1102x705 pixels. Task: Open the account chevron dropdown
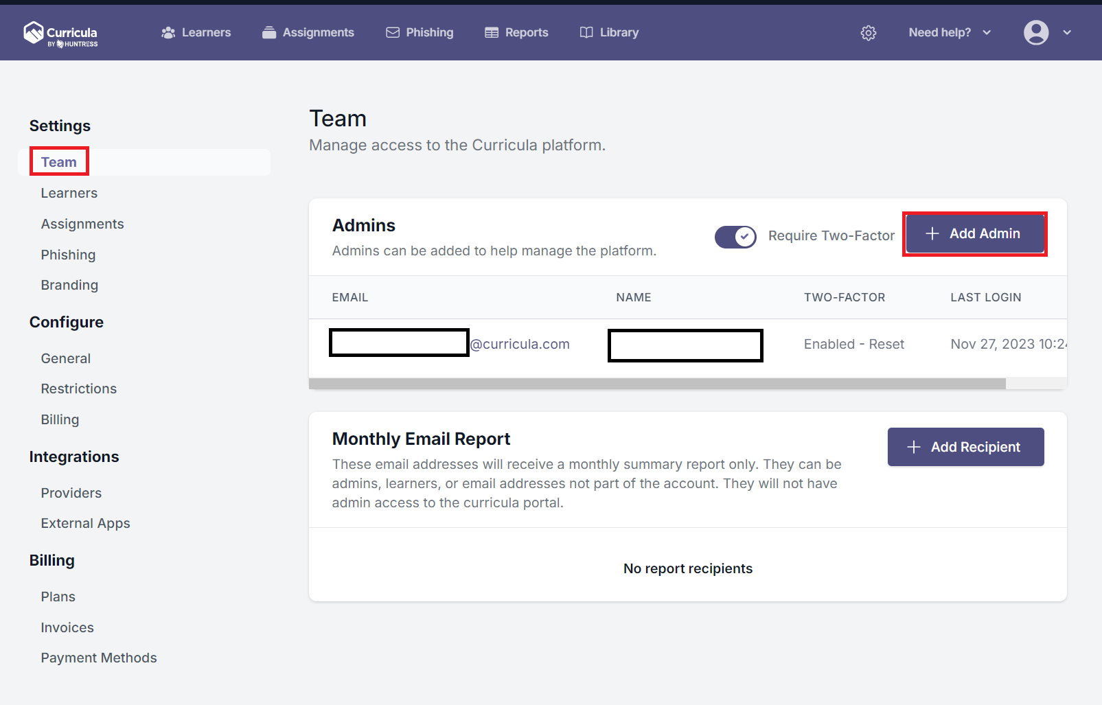(1067, 32)
